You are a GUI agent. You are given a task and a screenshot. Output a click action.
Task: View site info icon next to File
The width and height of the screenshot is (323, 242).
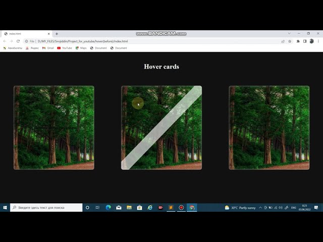pyautogui.click(x=26, y=41)
